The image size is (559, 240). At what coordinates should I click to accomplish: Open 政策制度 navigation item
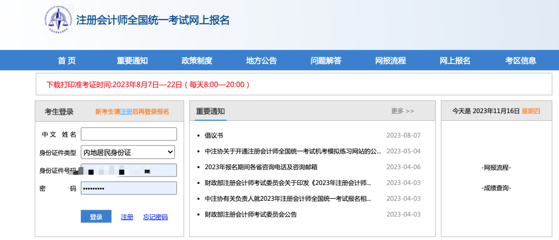pos(197,60)
